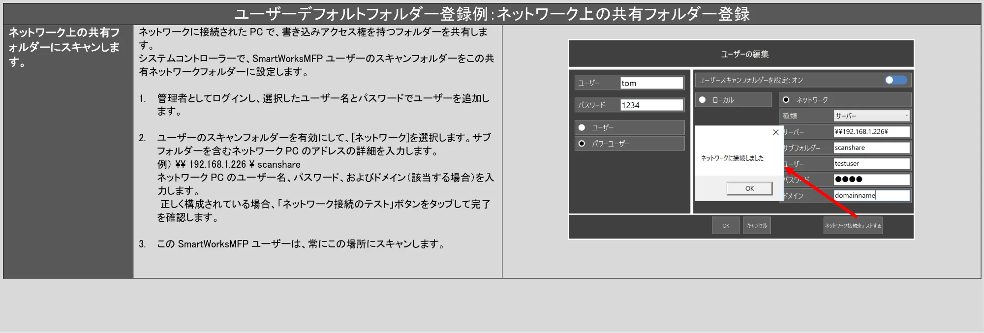The height and width of the screenshot is (333, 984).
Task: Close the network connected popup with X
Action: 776,132
